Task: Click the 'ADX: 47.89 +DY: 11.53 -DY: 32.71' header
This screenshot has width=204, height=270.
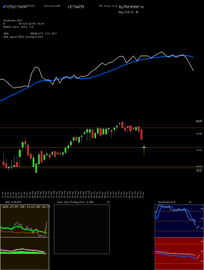Action: 26,207
